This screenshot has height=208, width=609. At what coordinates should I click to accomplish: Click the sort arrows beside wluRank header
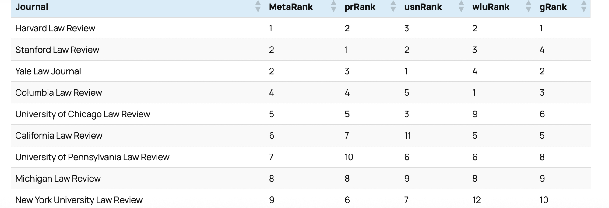tap(528, 6)
